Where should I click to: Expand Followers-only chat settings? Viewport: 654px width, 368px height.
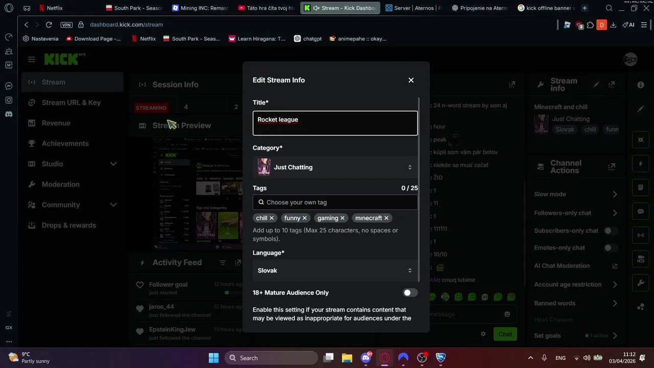(615, 213)
